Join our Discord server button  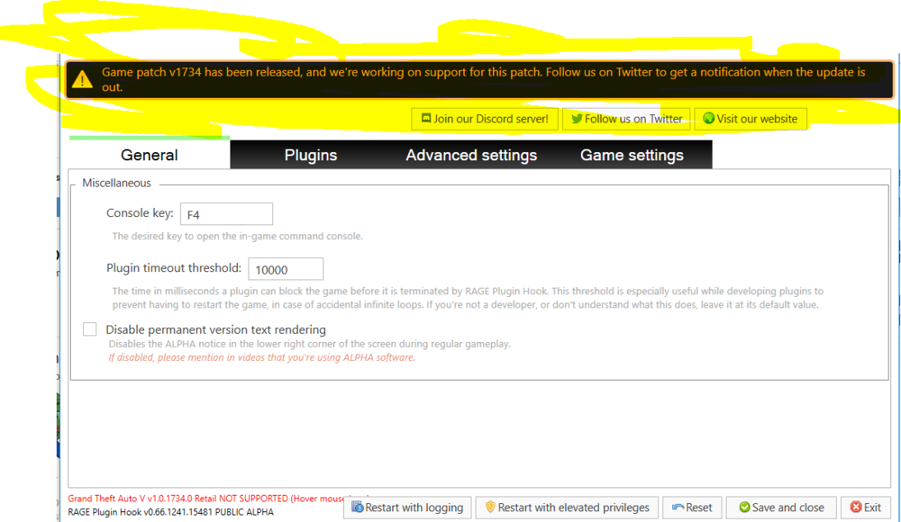tap(485, 119)
